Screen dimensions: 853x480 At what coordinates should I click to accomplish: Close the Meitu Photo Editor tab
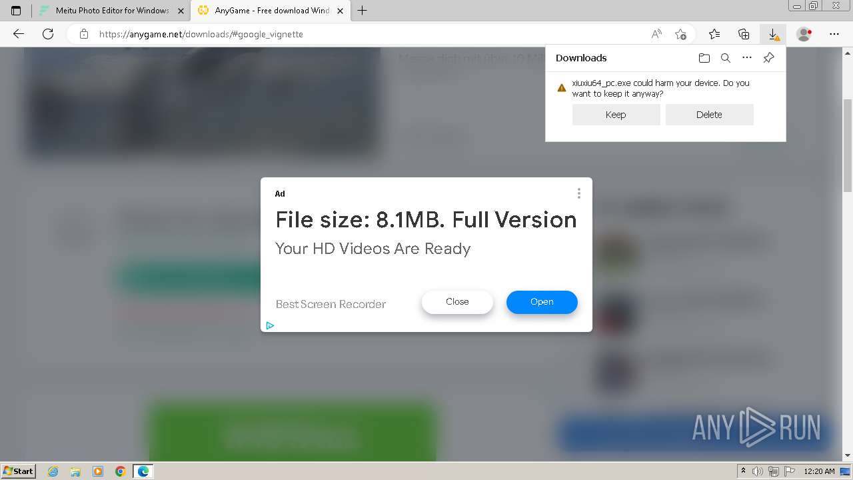(181, 11)
